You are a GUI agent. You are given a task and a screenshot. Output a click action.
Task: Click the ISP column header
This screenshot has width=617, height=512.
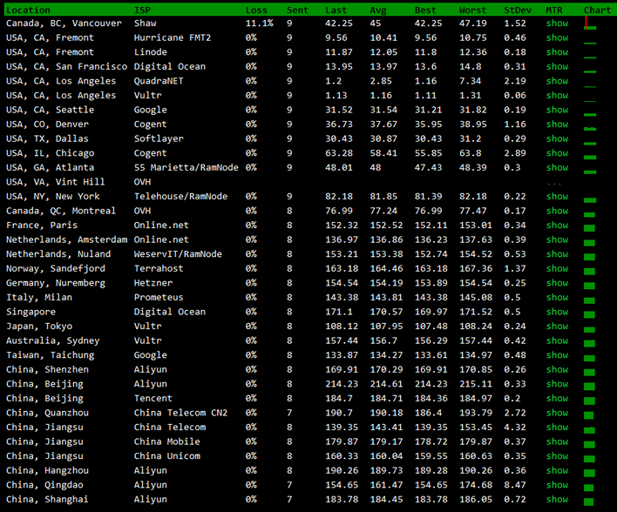click(142, 10)
